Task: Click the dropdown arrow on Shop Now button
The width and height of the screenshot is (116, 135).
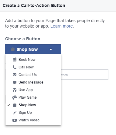Action: (x=51, y=49)
